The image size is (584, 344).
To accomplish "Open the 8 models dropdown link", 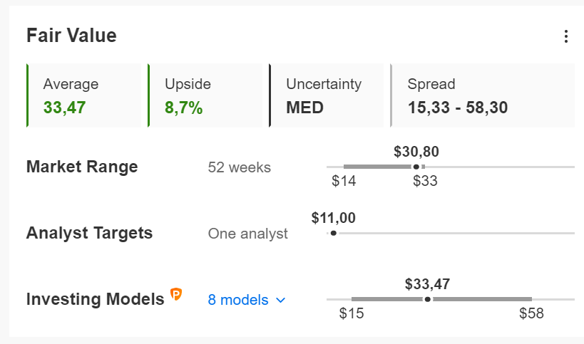I will (247, 300).
